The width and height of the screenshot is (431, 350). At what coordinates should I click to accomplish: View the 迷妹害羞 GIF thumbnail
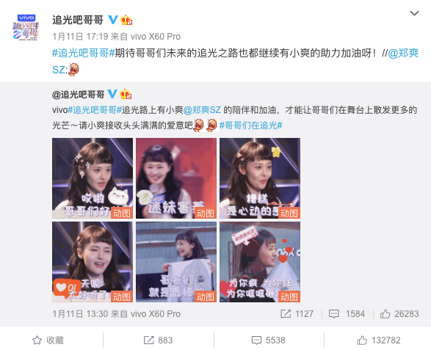176,178
